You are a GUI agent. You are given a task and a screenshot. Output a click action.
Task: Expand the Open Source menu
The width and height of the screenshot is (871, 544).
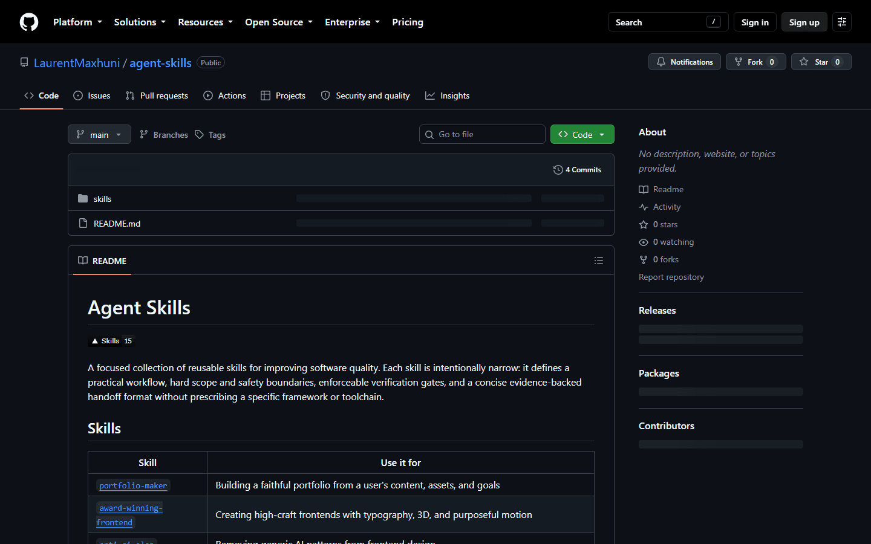point(279,22)
